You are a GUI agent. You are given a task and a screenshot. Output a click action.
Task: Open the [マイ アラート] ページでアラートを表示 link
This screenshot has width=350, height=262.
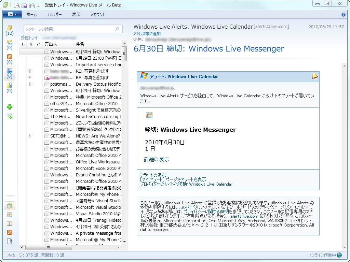173,179
